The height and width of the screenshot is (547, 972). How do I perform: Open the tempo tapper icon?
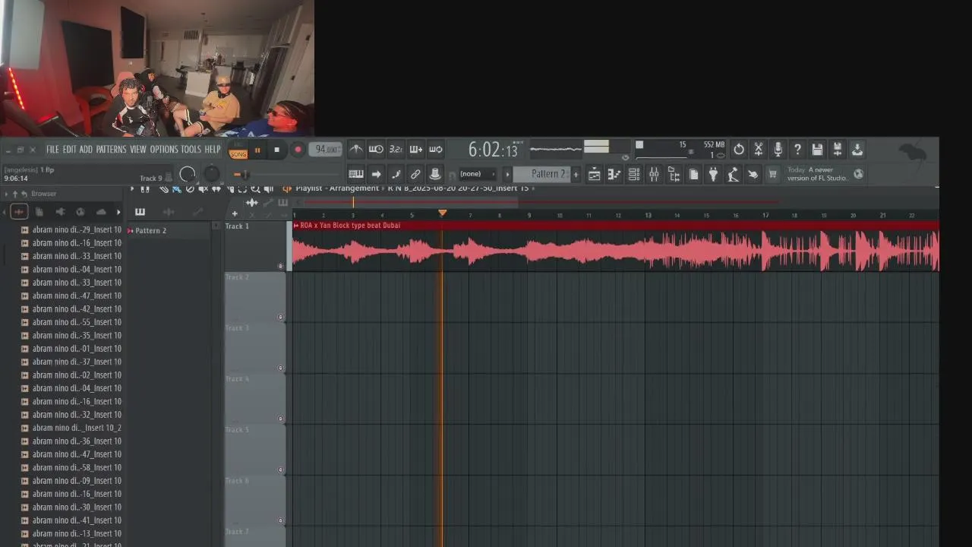pos(733,174)
